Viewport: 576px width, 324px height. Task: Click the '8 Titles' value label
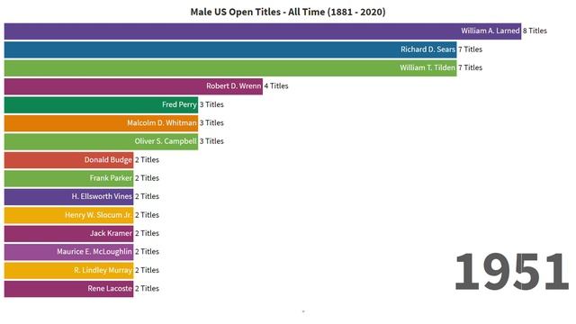535,31
